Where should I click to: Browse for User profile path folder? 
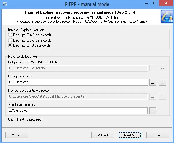(x=153, y=82)
